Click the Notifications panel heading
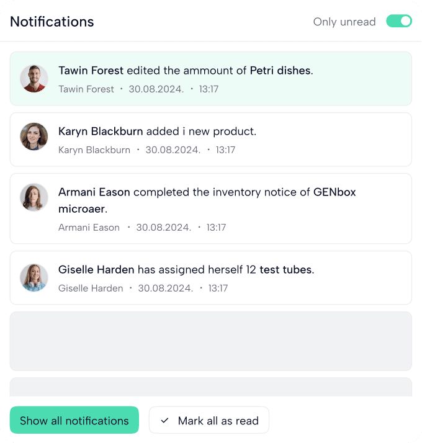The width and height of the screenshot is (422, 443). (52, 22)
